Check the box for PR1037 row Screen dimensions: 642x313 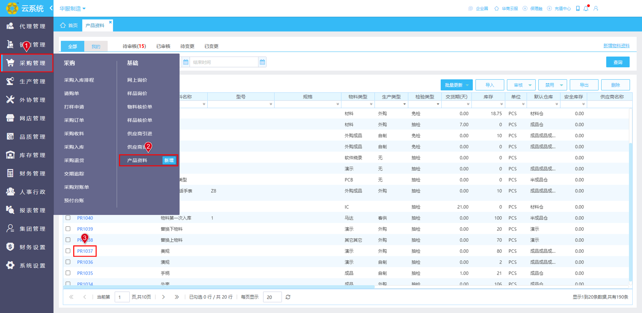68,251
